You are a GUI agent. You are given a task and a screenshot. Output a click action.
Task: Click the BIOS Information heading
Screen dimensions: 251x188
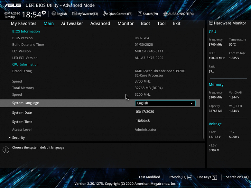26,31
